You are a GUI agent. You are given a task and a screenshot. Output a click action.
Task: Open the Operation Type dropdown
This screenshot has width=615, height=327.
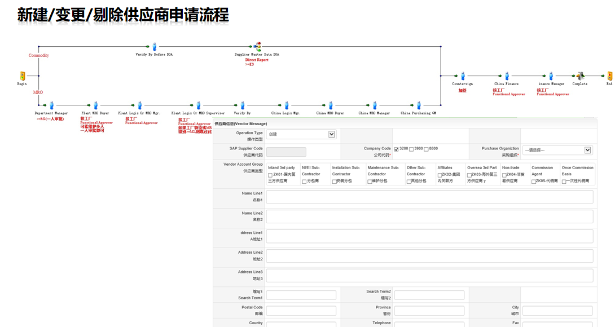(x=301, y=135)
